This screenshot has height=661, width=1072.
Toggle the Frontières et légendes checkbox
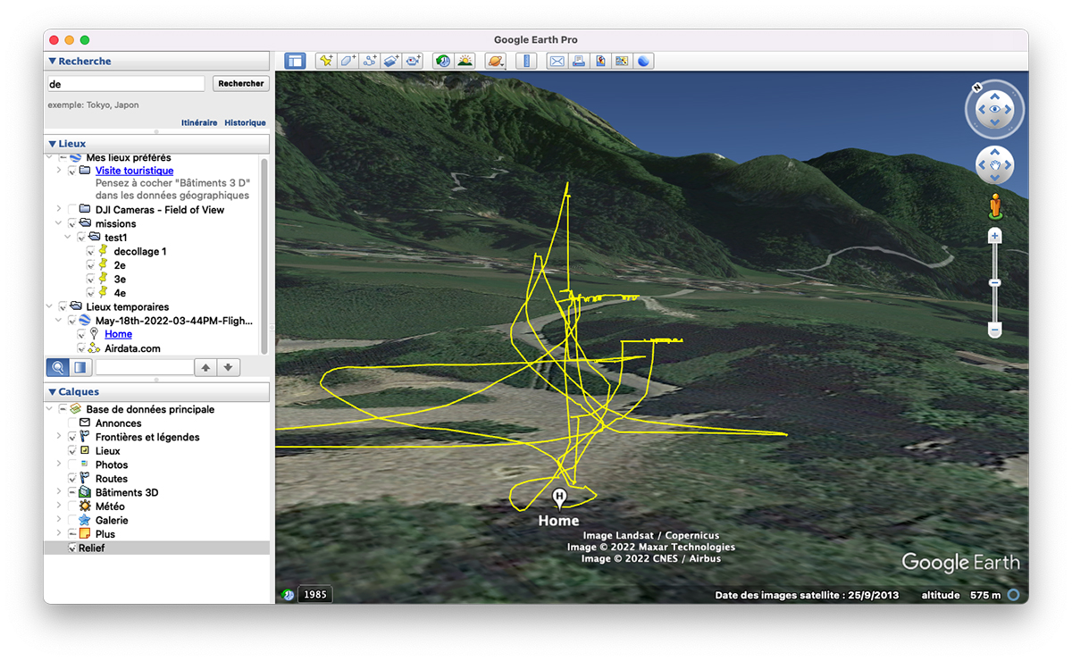tap(72, 437)
